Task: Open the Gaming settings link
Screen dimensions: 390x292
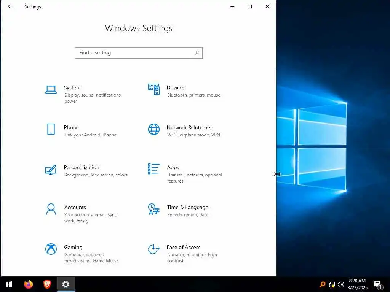Action: (x=73, y=247)
